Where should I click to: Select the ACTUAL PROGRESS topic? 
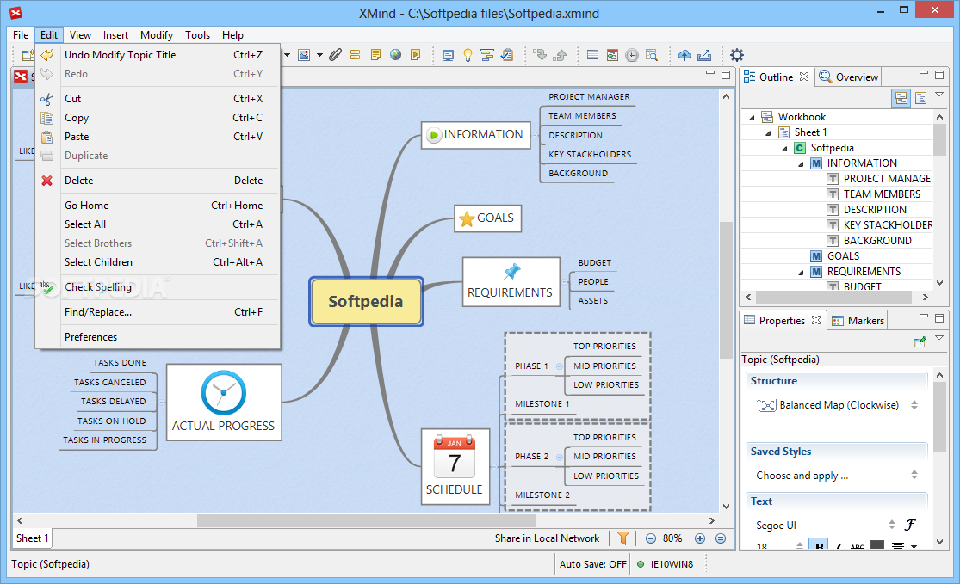[224, 403]
